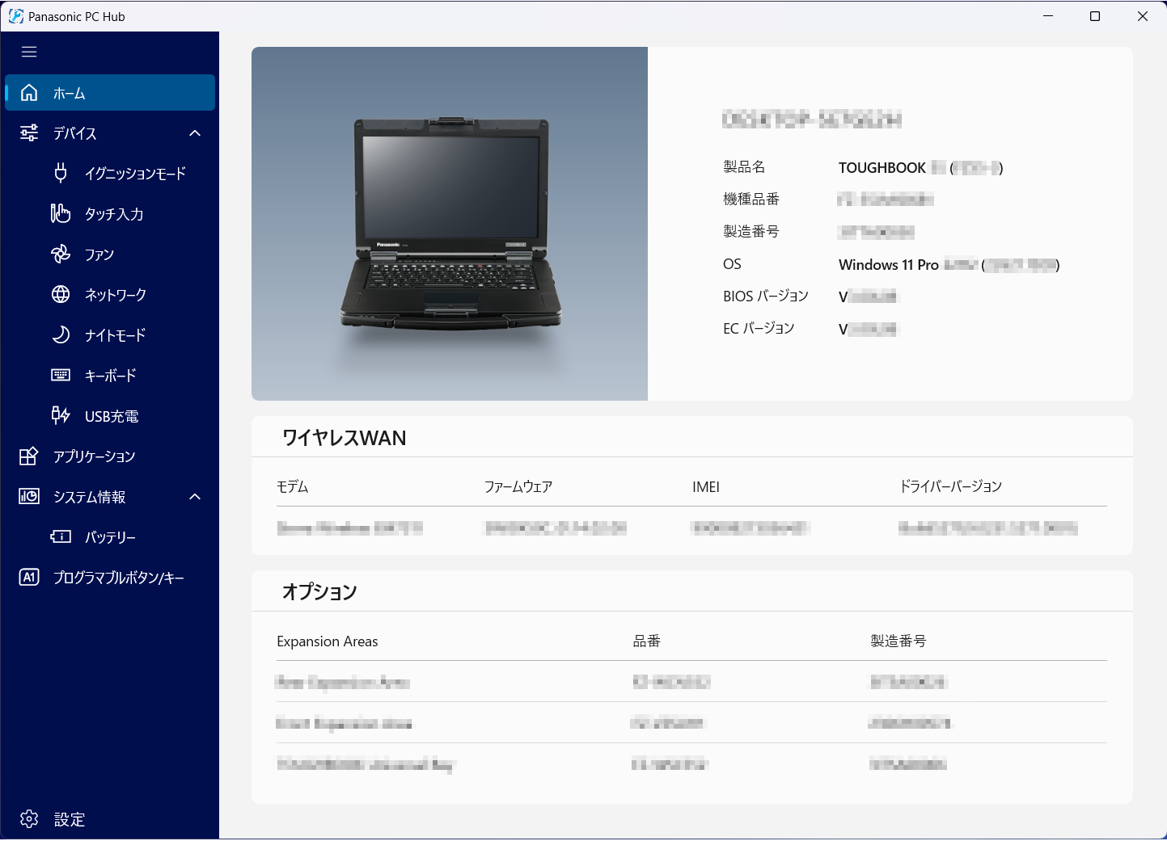This screenshot has width=1167, height=841.
Task: Click the Panasonic PC Hub title icon
Action: [x=15, y=16]
